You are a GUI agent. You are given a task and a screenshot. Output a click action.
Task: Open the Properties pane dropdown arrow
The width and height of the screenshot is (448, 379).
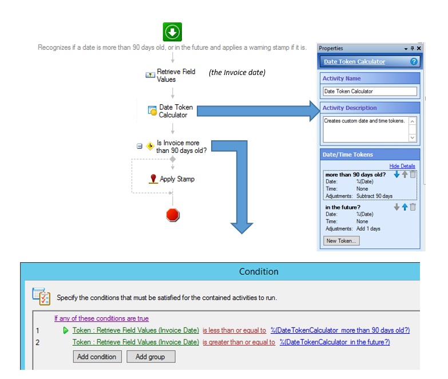(x=406, y=49)
